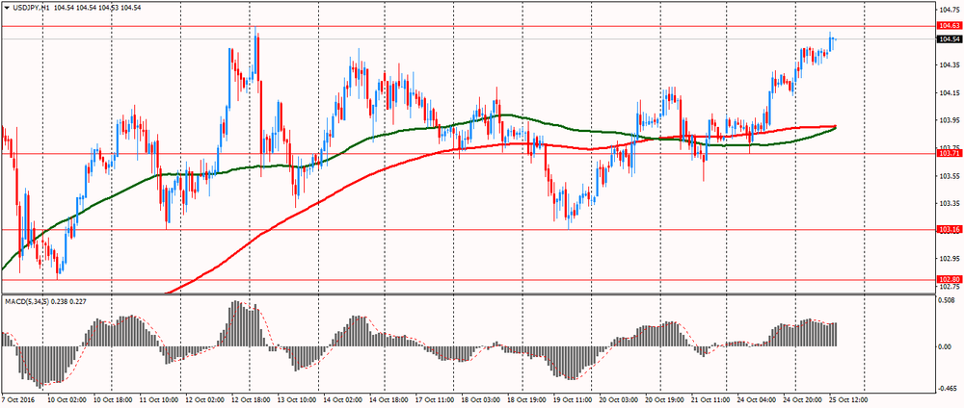Click the 24 Oct 04:00 time label
This screenshot has width=964, height=408.
pos(756,399)
